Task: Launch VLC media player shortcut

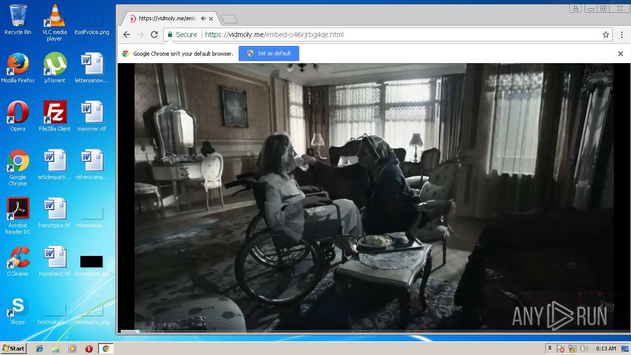Action: 55,23
